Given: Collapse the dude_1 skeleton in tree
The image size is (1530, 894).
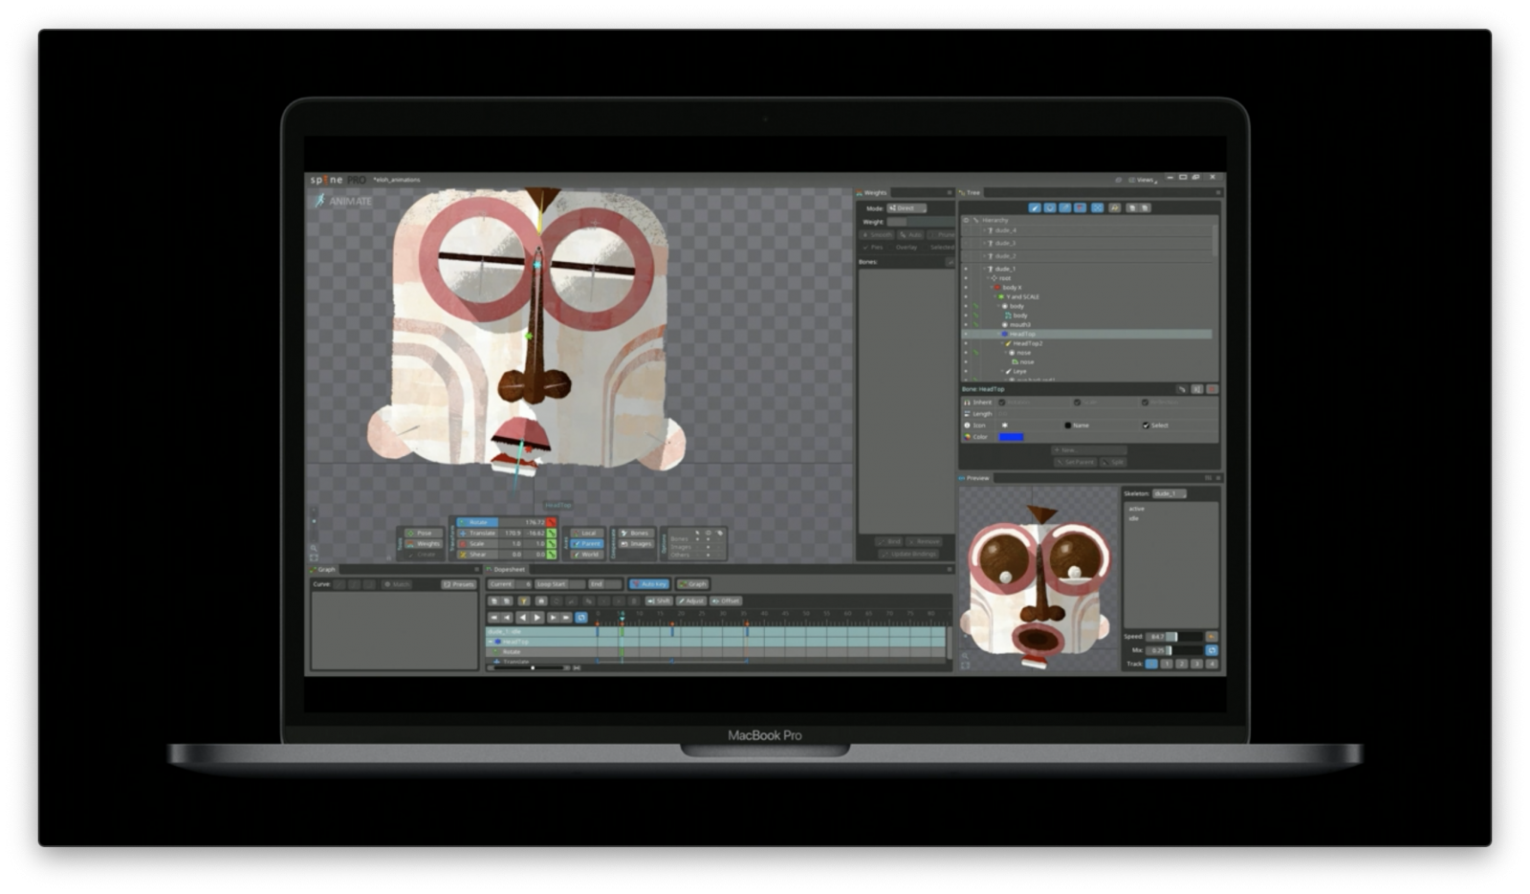Looking at the screenshot, I should [983, 269].
